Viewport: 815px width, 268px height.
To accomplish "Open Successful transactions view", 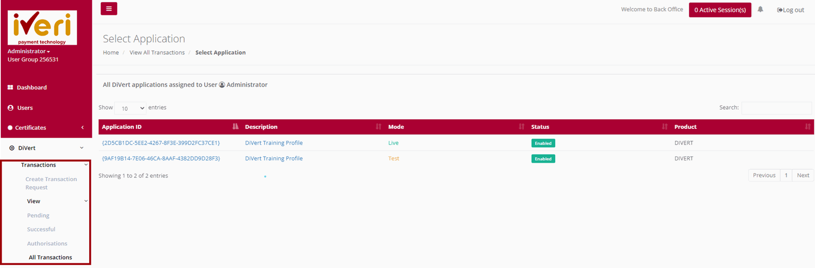I will (41, 229).
